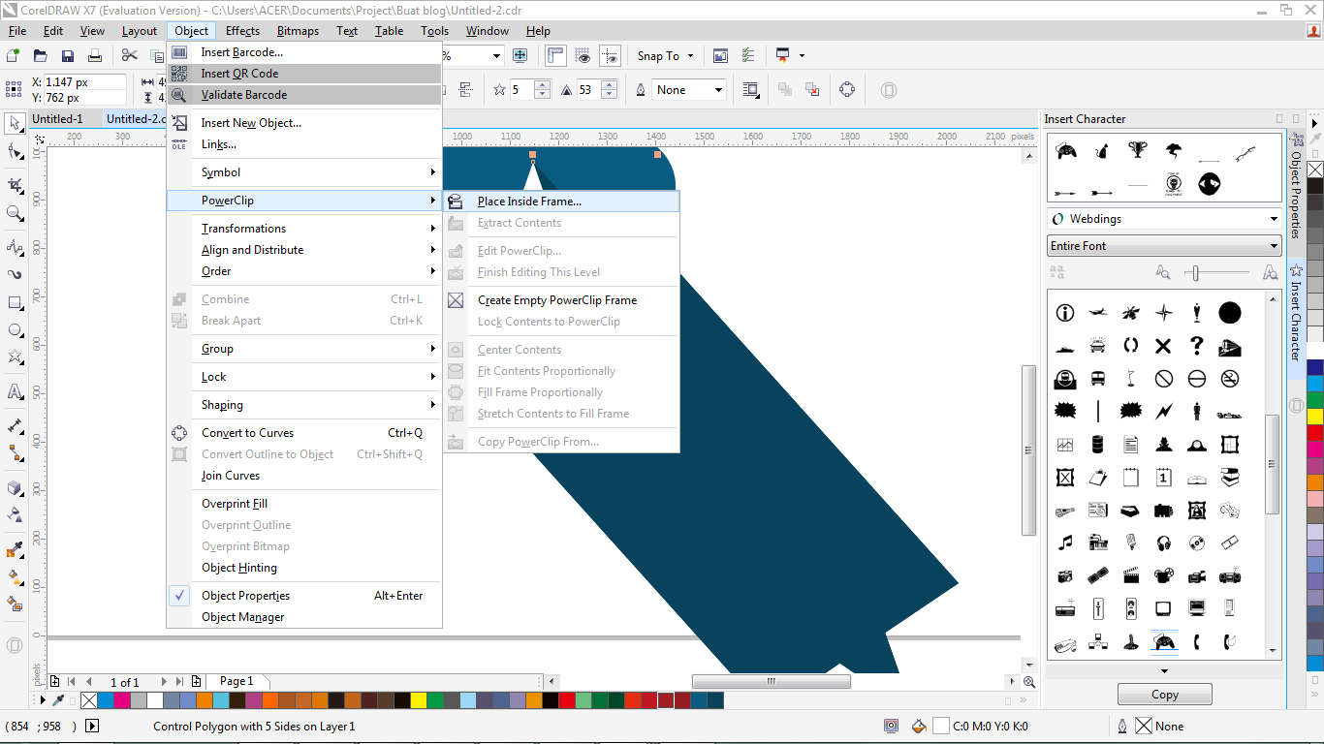The width and height of the screenshot is (1324, 744).
Task: Open the zoom level dropdown arrow
Action: pos(497,55)
